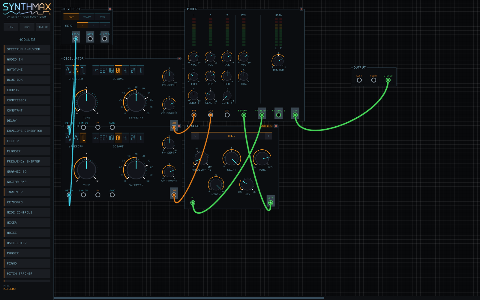Click the mixer MASTER volume knob
This screenshot has width=480, height=300.
click(x=278, y=61)
